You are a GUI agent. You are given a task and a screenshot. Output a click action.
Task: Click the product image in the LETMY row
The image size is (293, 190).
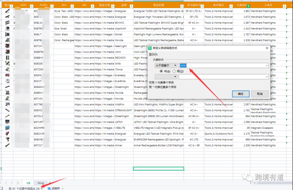click(7, 122)
